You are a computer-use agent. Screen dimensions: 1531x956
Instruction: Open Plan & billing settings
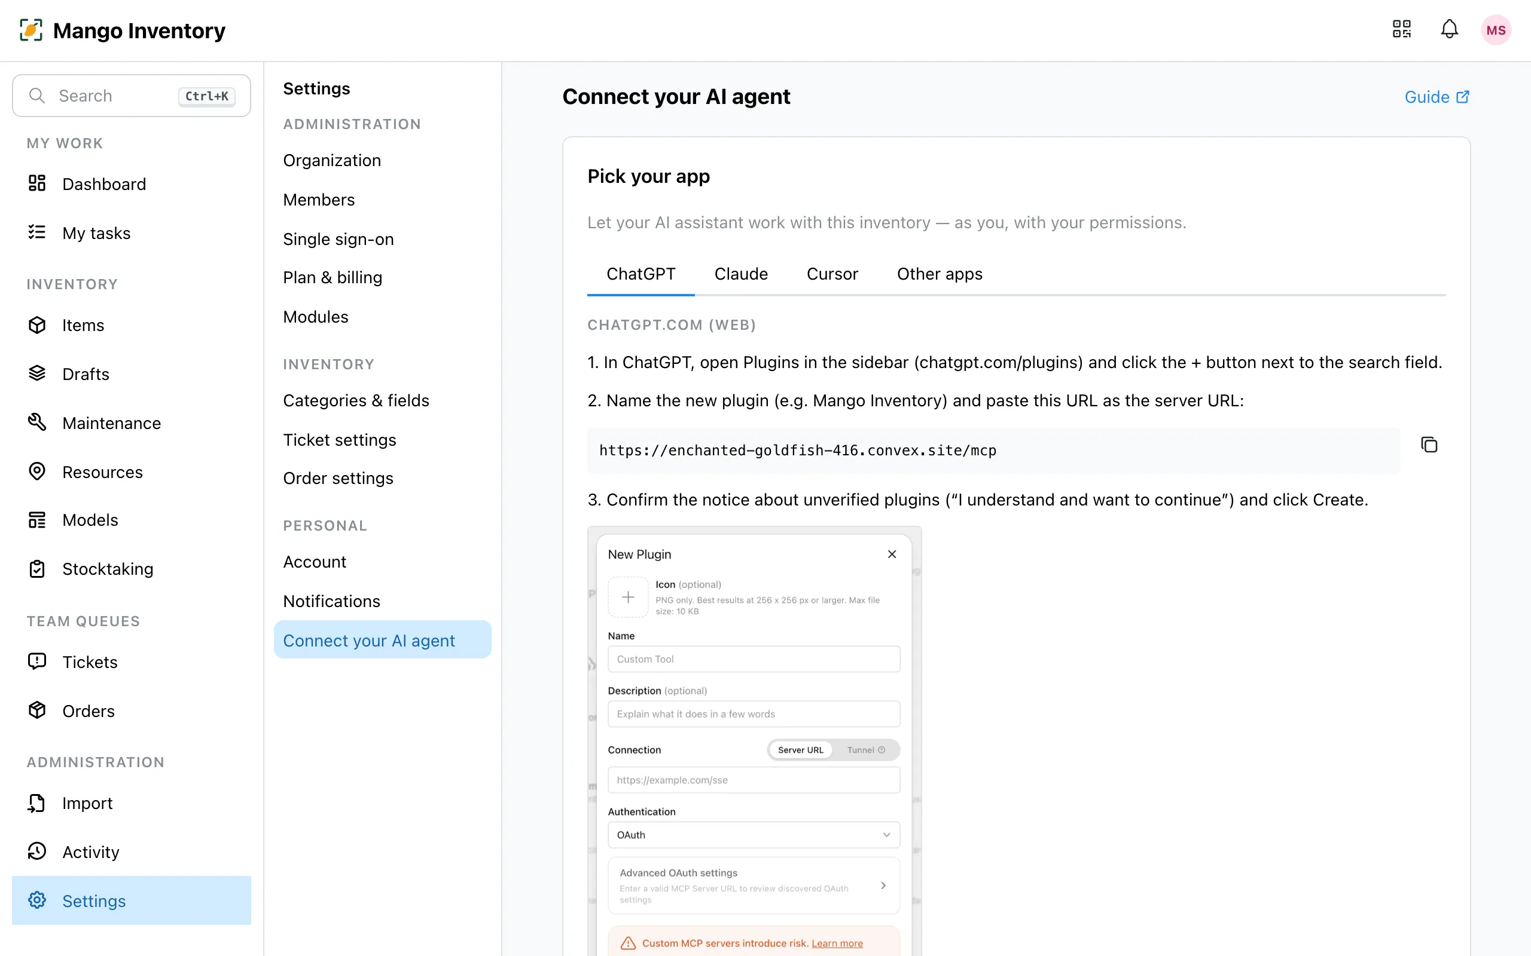[x=333, y=278]
